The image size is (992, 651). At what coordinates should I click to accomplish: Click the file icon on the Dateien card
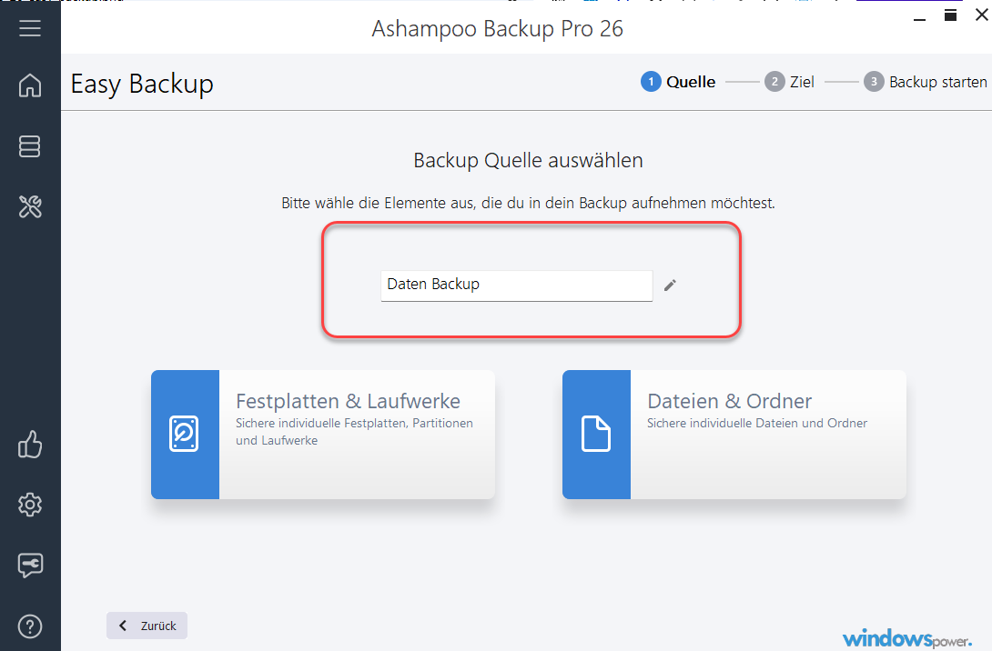click(x=596, y=434)
